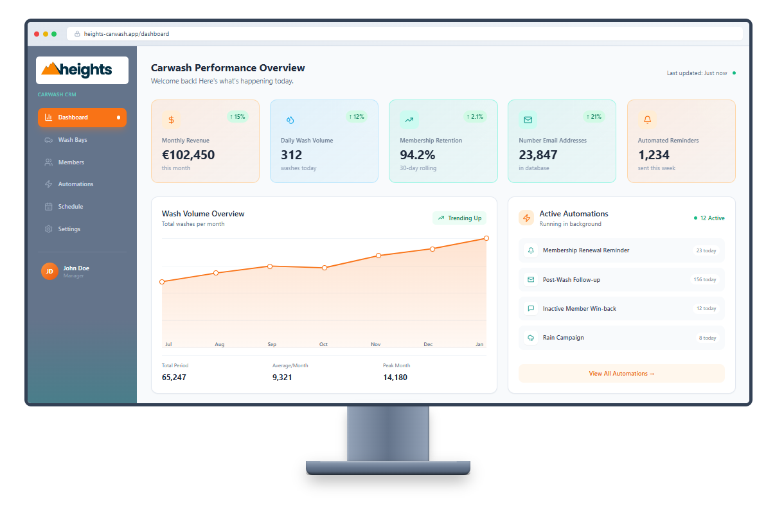Navigate to the Schedule section

tap(70, 206)
